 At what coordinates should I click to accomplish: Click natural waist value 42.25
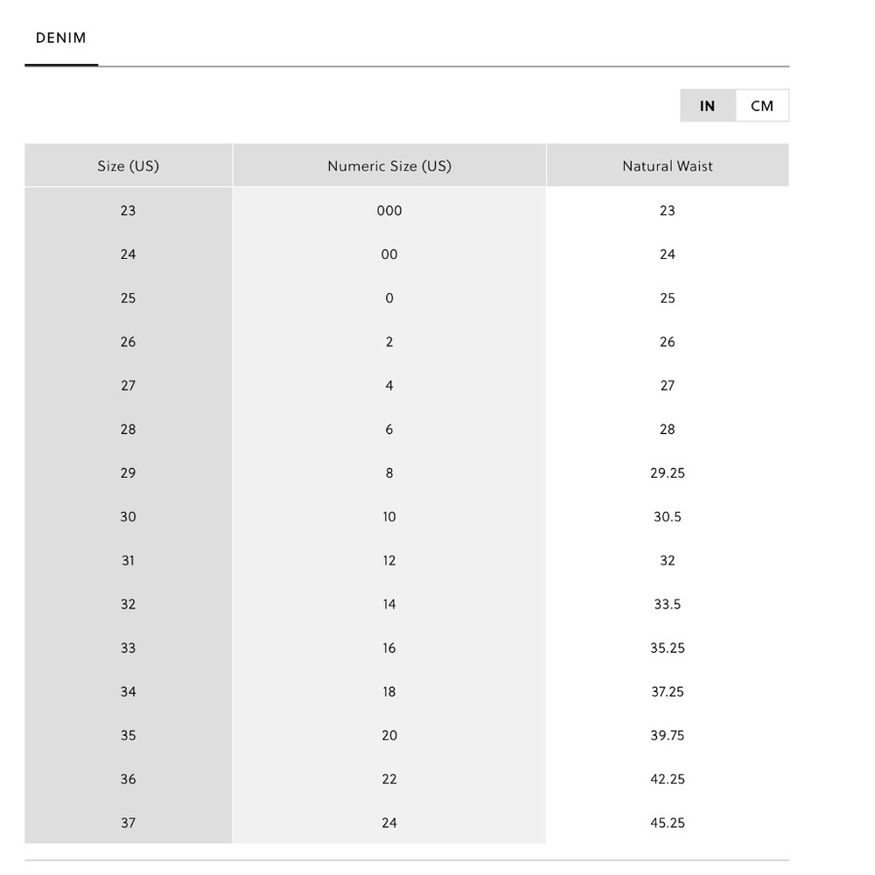pyautogui.click(x=668, y=779)
